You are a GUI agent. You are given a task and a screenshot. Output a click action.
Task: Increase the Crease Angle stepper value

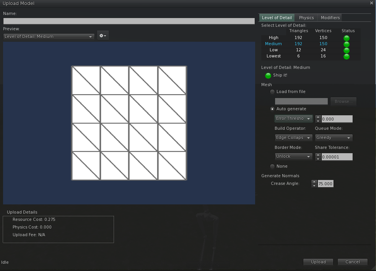(314, 182)
